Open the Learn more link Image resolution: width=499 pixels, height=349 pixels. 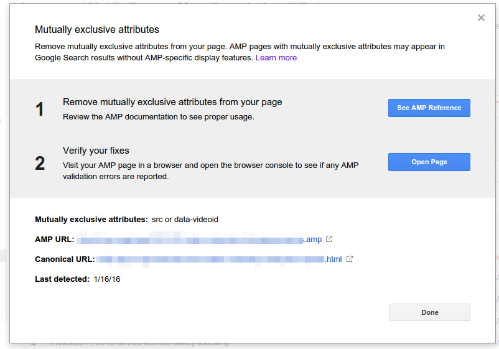click(x=276, y=58)
